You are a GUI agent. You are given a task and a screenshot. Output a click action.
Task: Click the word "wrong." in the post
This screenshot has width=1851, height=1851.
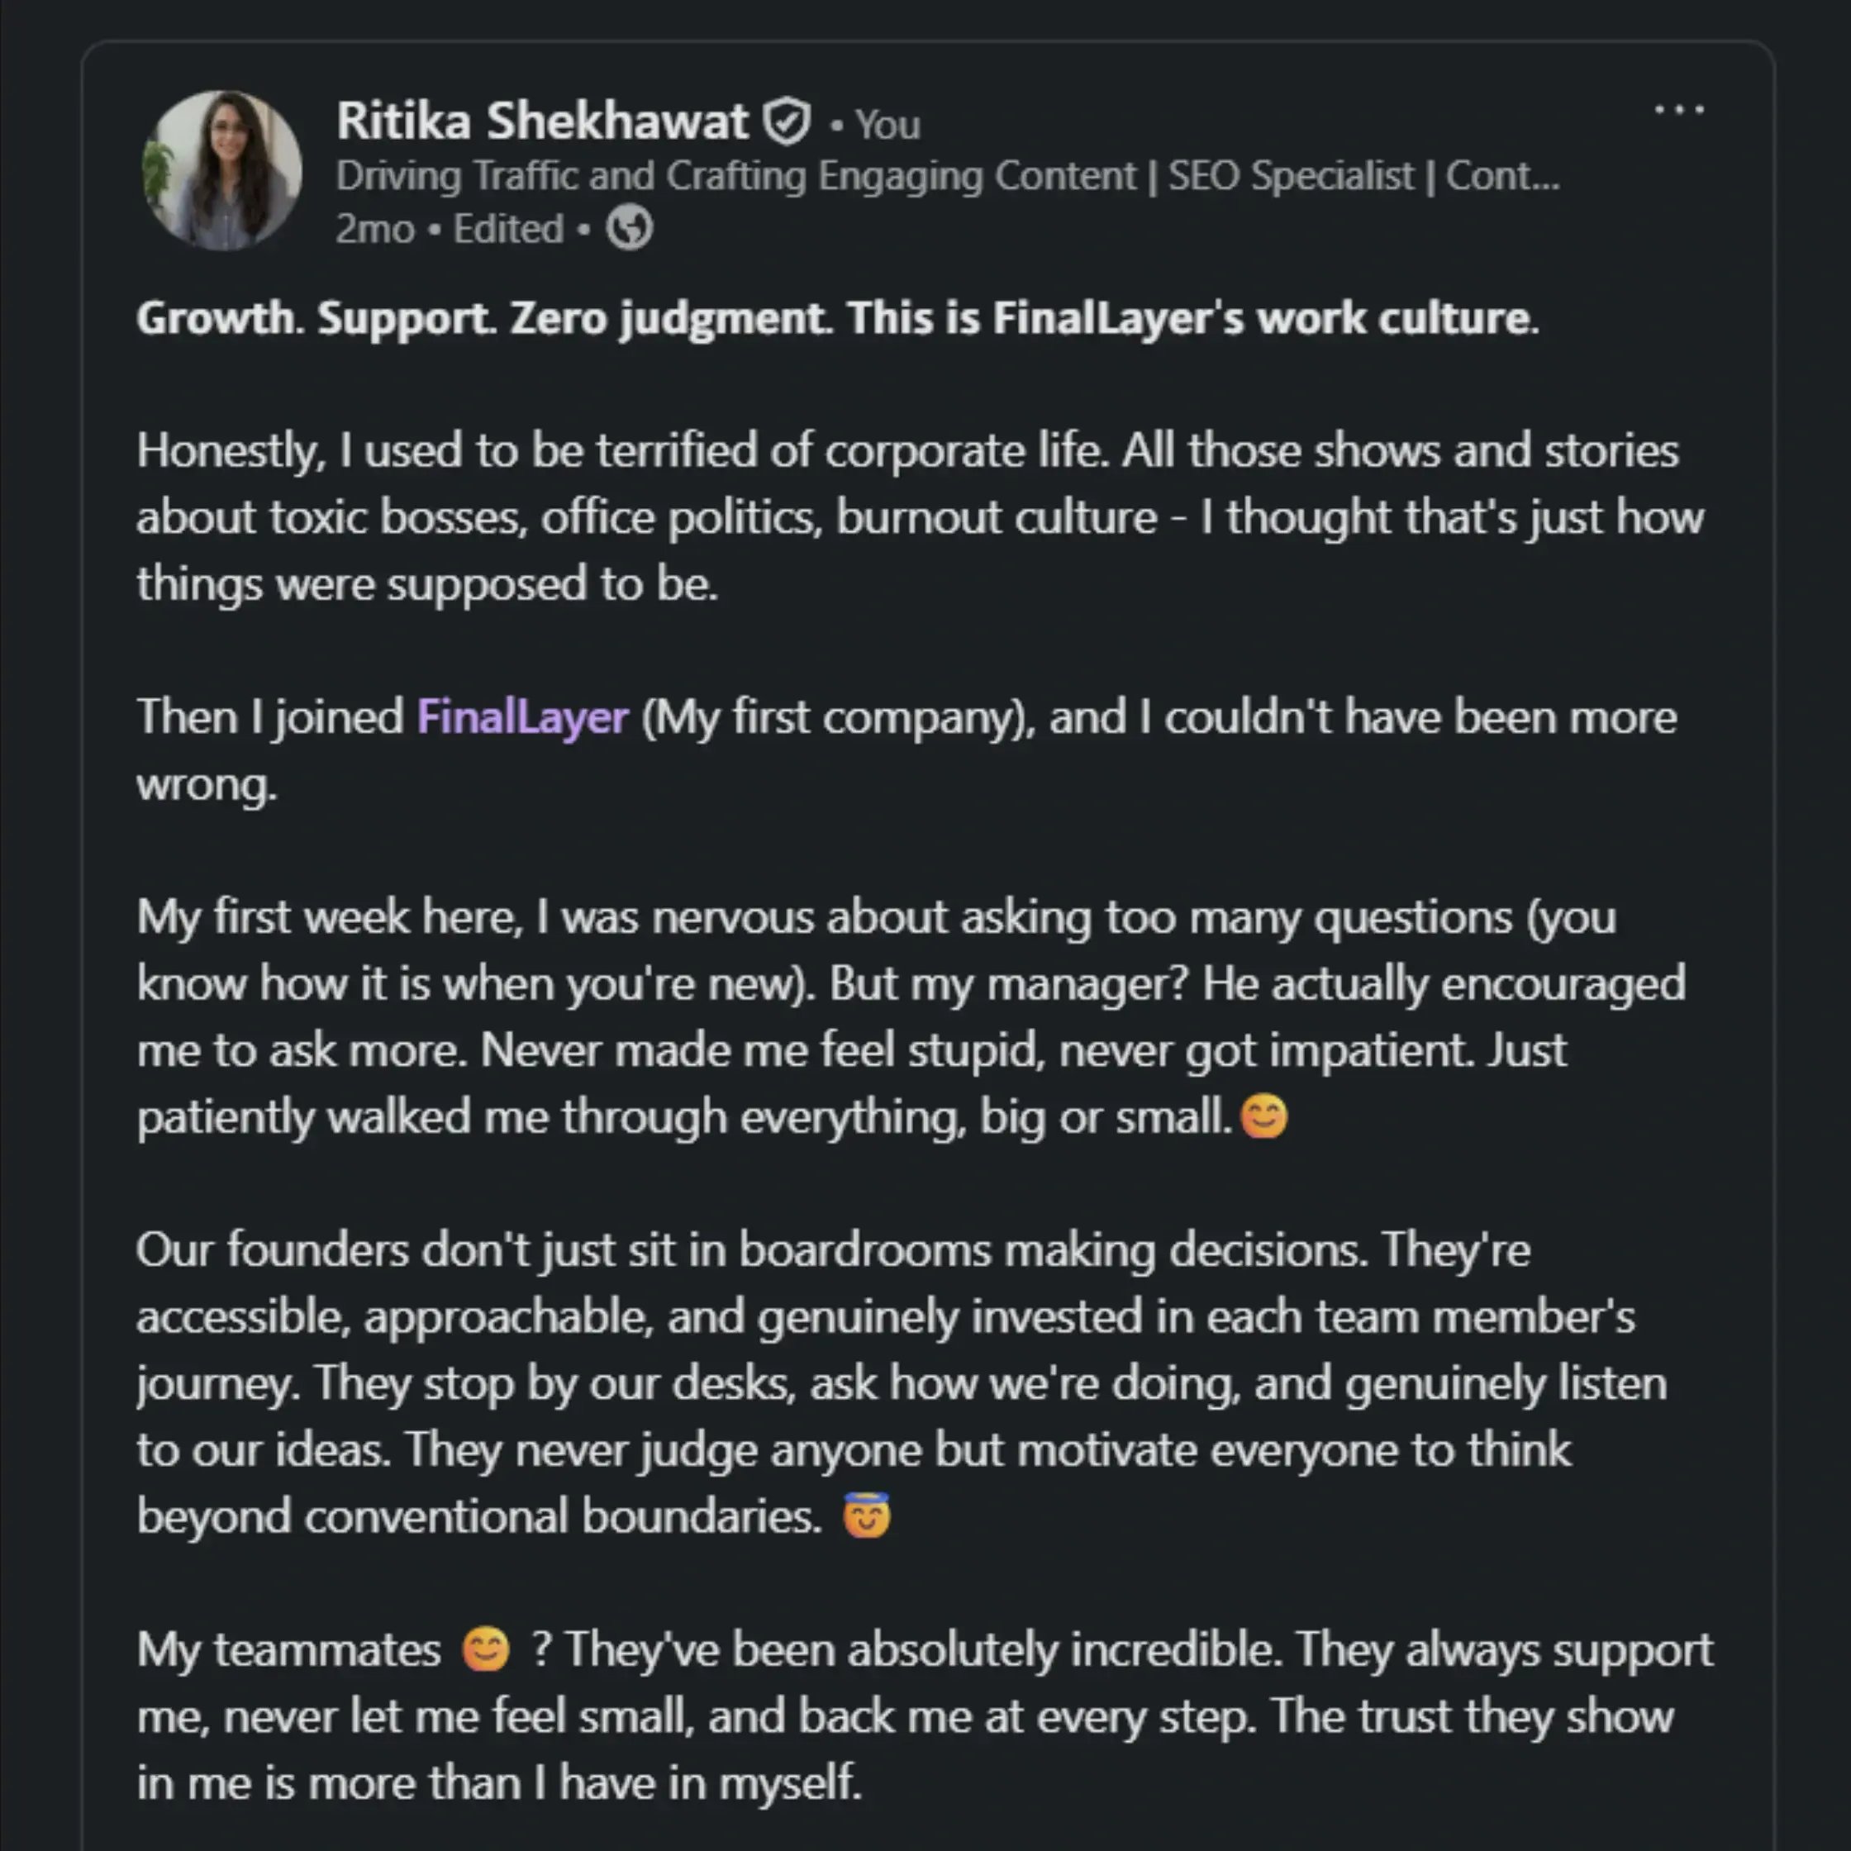[x=207, y=785]
